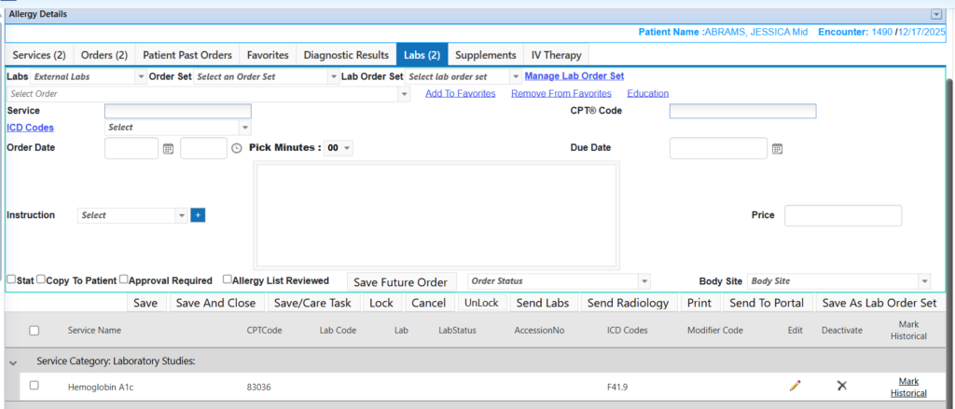
Task: Click the clock icon beside order time
Action: click(x=236, y=148)
